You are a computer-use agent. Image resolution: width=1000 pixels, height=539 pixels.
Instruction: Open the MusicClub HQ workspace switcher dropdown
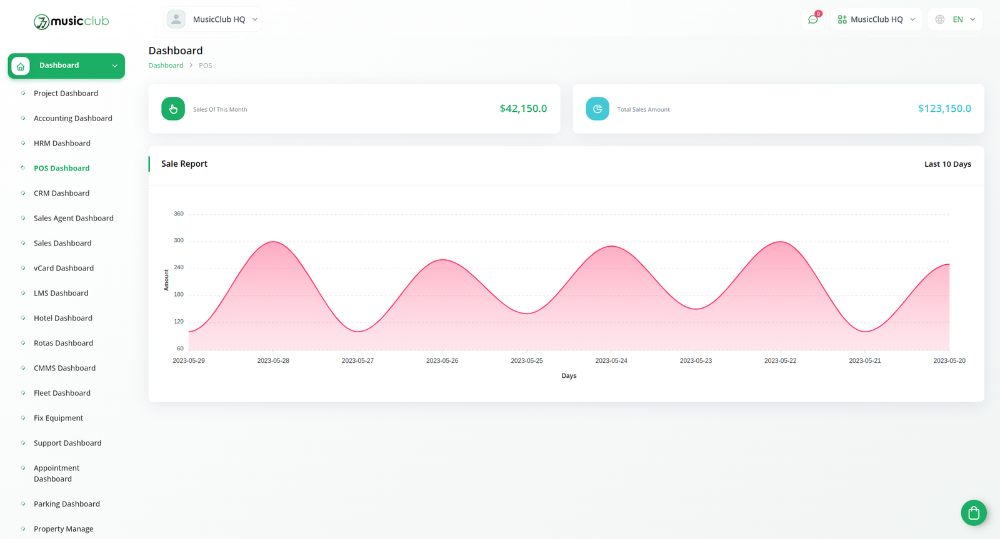[876, 19]
